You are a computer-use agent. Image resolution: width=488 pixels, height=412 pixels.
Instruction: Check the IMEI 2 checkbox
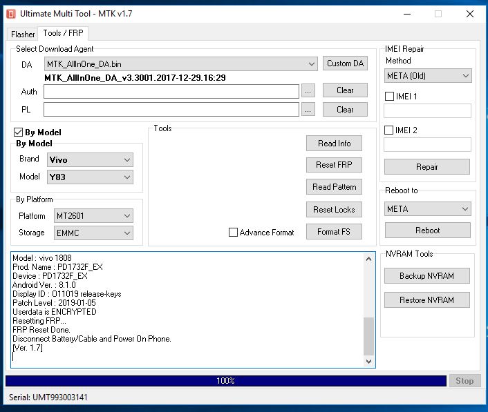(x=388, y=130)
